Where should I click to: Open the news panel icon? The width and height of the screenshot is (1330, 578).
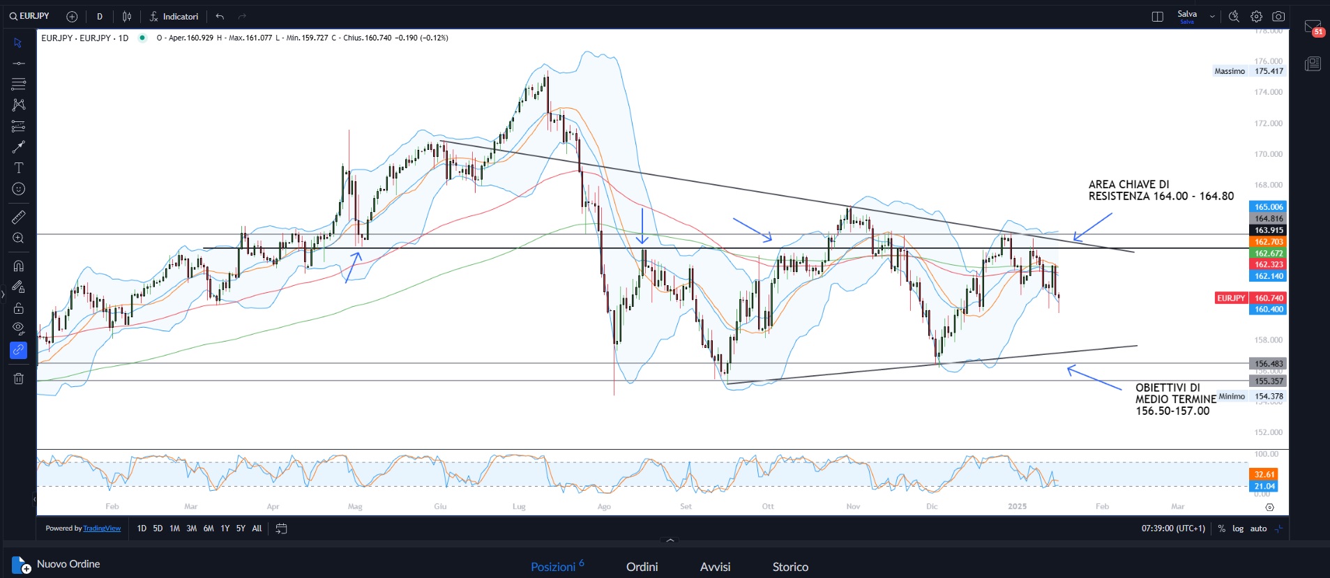point(1313,64)
